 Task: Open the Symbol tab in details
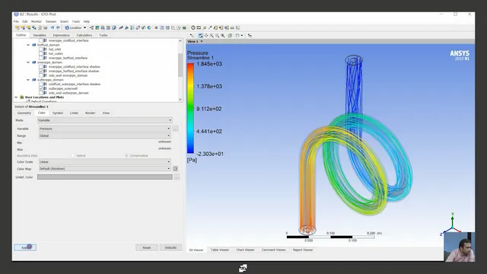coord(58,113)
